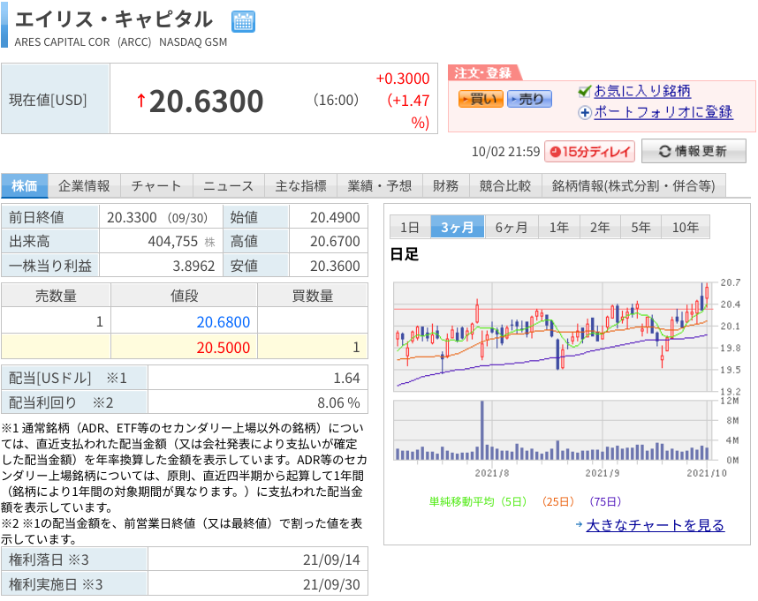Click the daily candlestick price chart
Viewport: 758px width, 601px height.
pyautogui.click(x=554, y=337)
